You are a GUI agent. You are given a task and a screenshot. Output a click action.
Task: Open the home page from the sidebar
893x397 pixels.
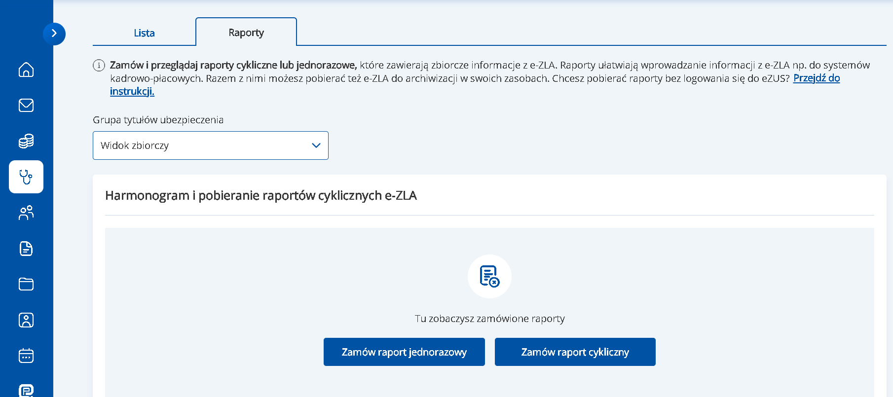pos(26,70)
